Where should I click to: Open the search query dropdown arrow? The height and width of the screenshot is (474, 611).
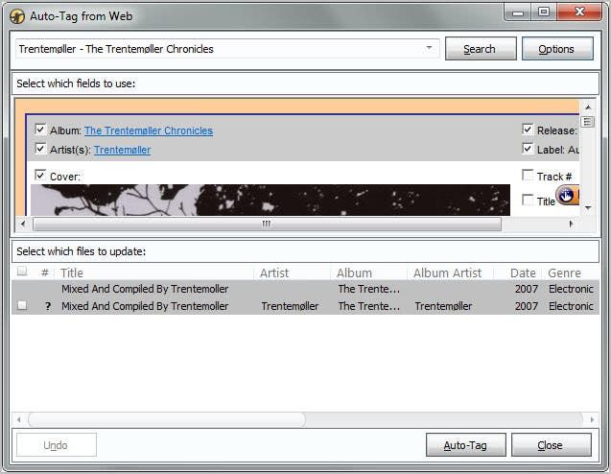tap(429, 48)
